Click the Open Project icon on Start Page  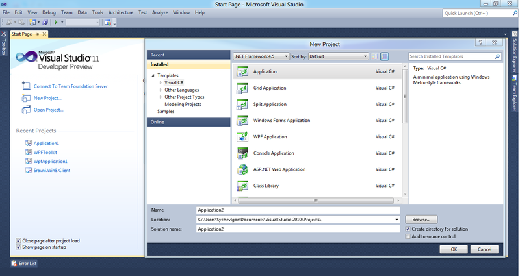click(x=26, y=110)
